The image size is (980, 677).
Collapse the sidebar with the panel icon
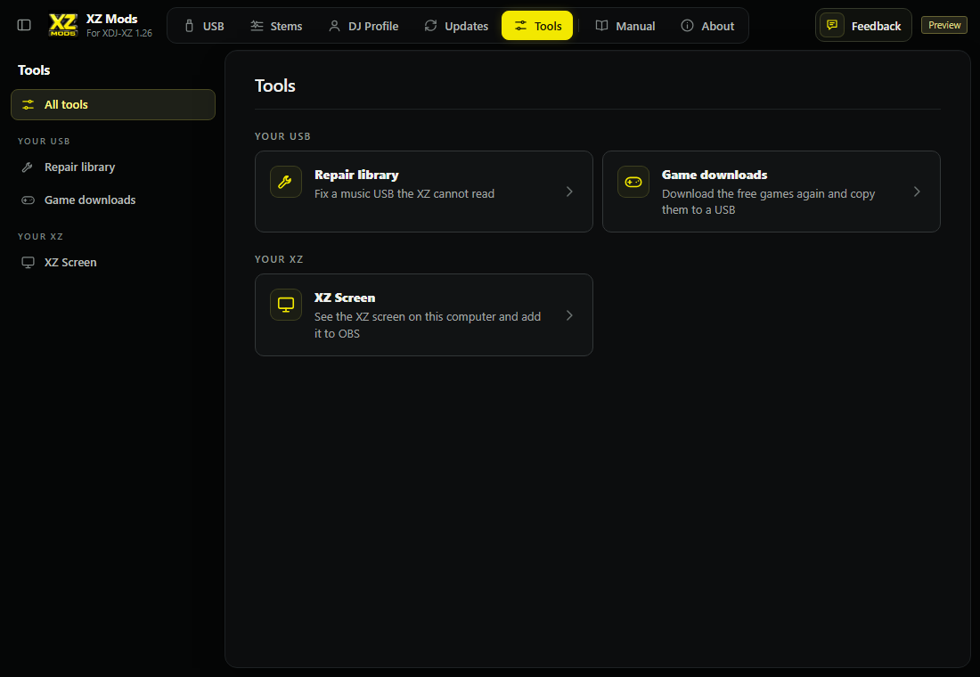[24, 25]
